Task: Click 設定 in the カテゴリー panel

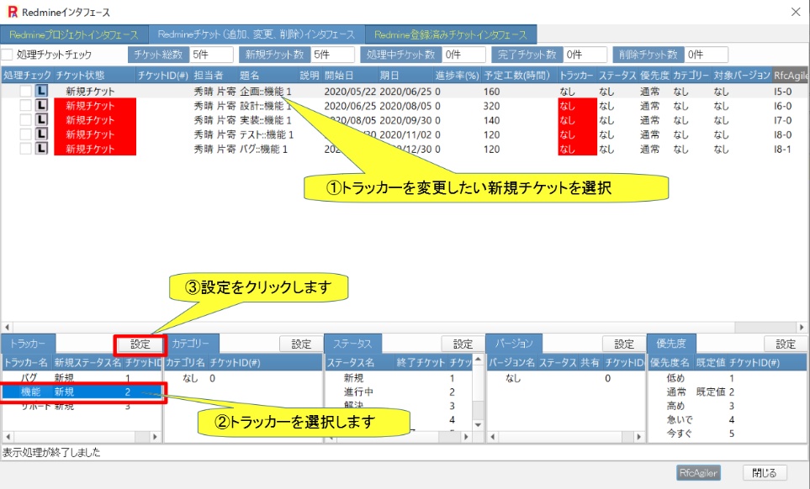Action: [301, 344]
